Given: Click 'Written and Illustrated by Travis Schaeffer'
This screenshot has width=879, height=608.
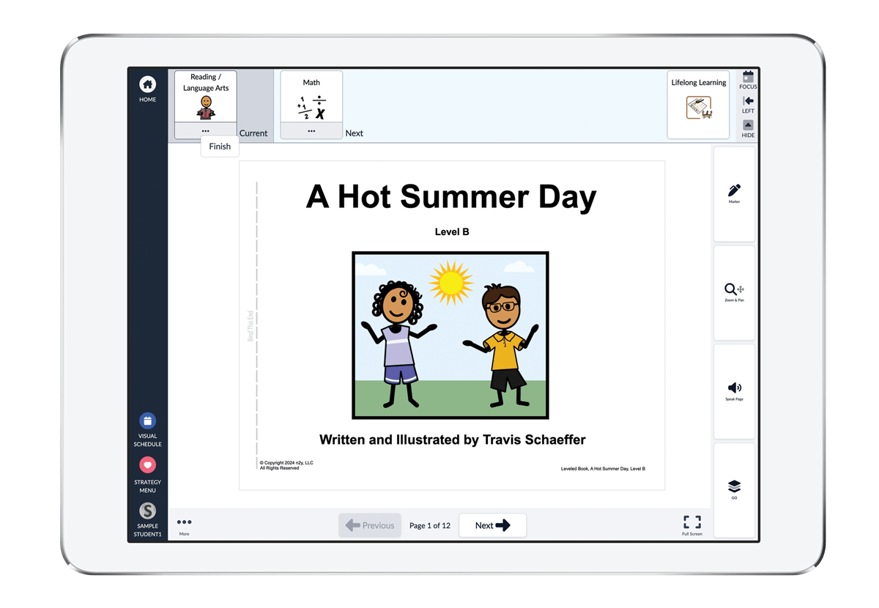Looking at the screenshot, I should coord(453,440).
